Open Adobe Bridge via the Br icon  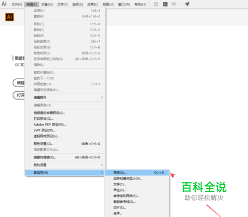(156, 4)
